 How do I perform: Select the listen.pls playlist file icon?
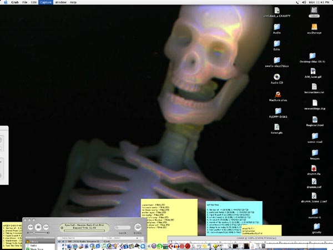tap(277, 127)
